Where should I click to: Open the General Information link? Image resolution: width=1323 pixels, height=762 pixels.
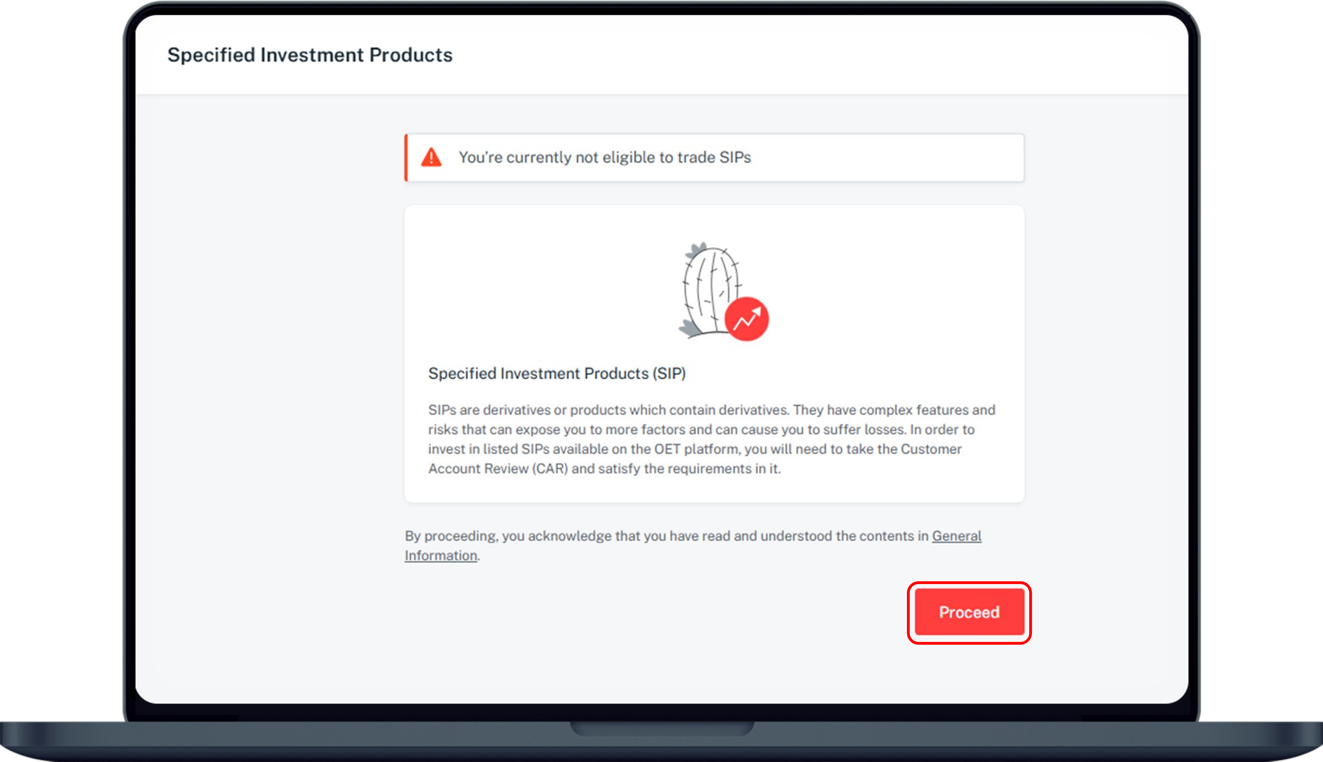pos(956,536)
